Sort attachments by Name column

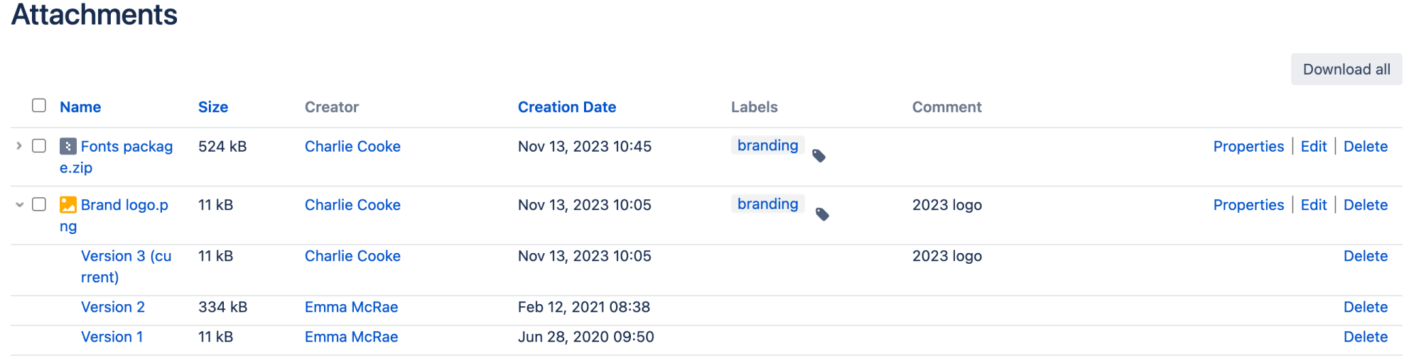[80, 107]
